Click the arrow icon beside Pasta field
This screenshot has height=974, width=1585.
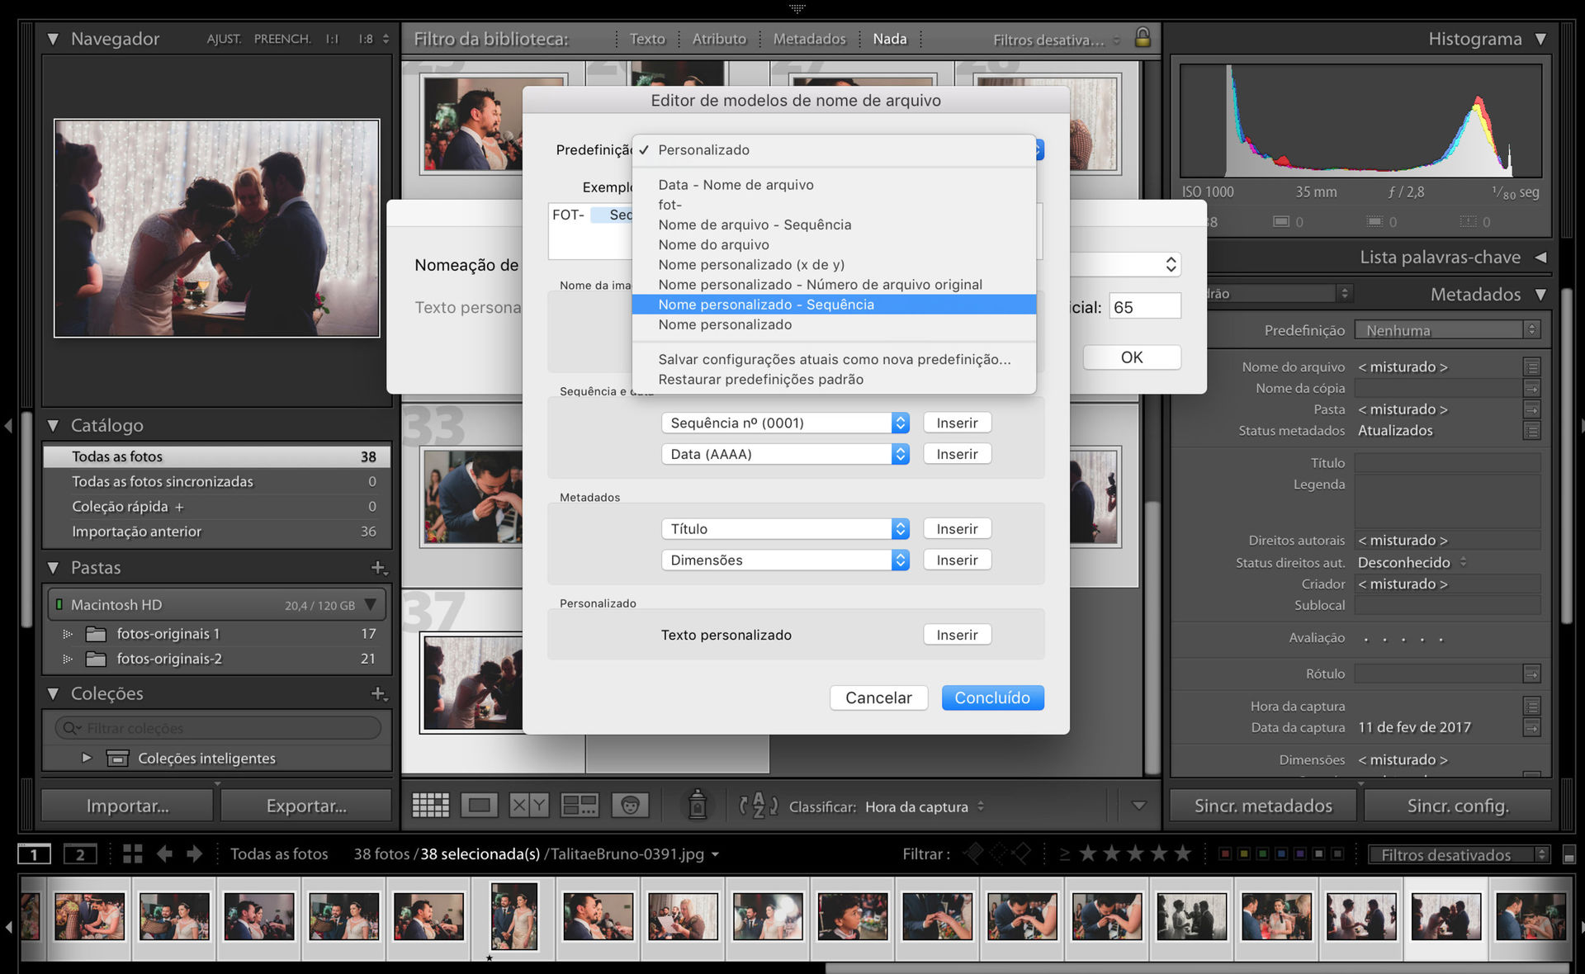(1532, 409)
